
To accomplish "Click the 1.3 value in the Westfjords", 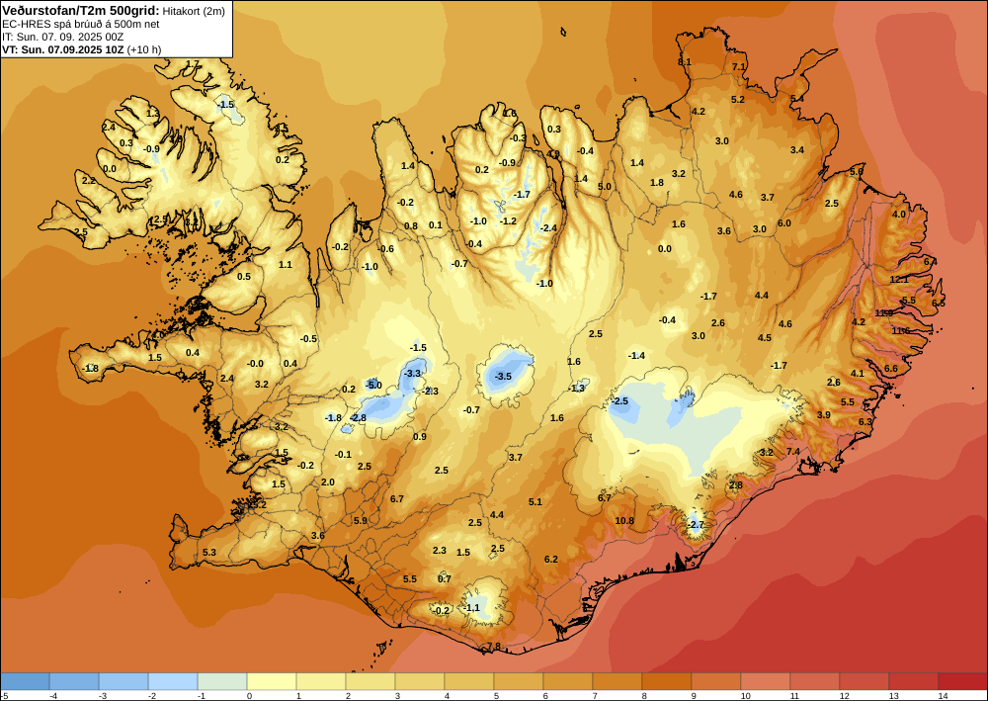I will coord(152,114).
